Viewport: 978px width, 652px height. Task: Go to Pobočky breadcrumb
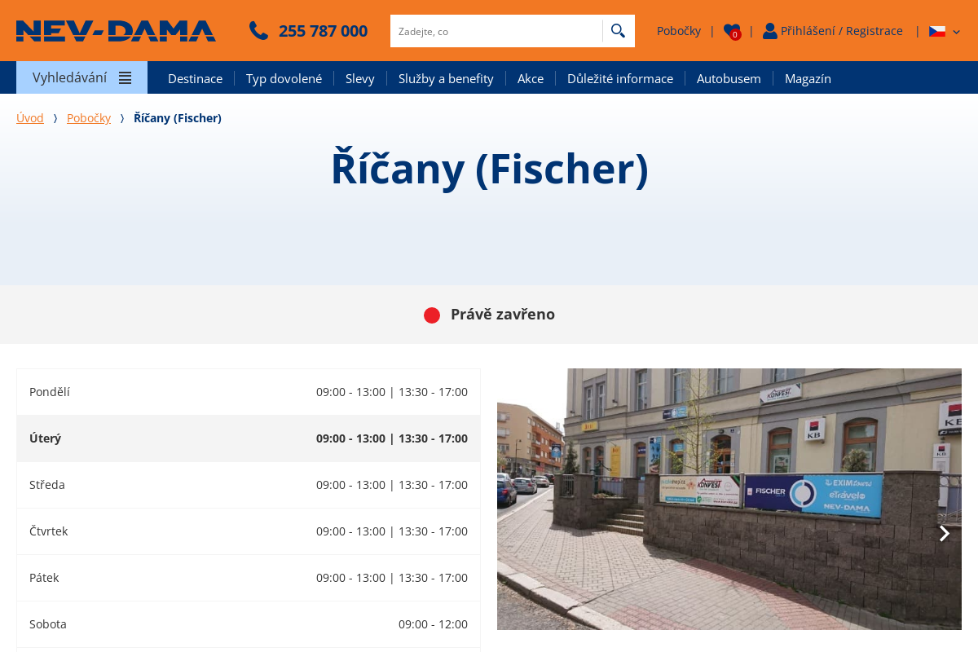coord(89,117)
